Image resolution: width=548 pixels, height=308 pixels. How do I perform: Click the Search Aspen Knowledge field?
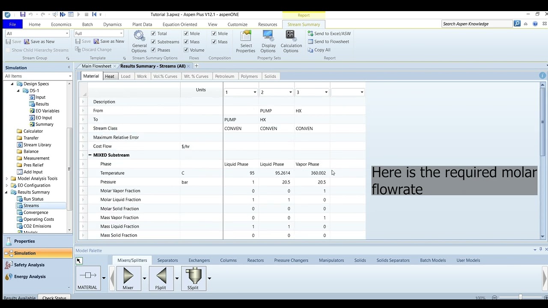477,24
